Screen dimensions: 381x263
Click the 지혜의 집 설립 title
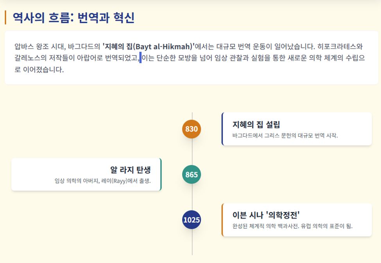click(256, 124)
